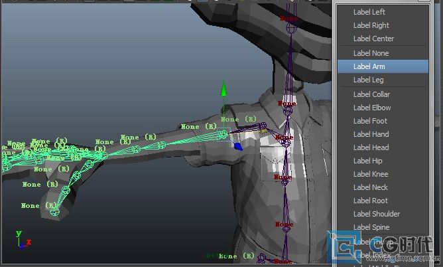
Task: Select the shoulder joint at manipulator center
Action: (x=223, y=134)
